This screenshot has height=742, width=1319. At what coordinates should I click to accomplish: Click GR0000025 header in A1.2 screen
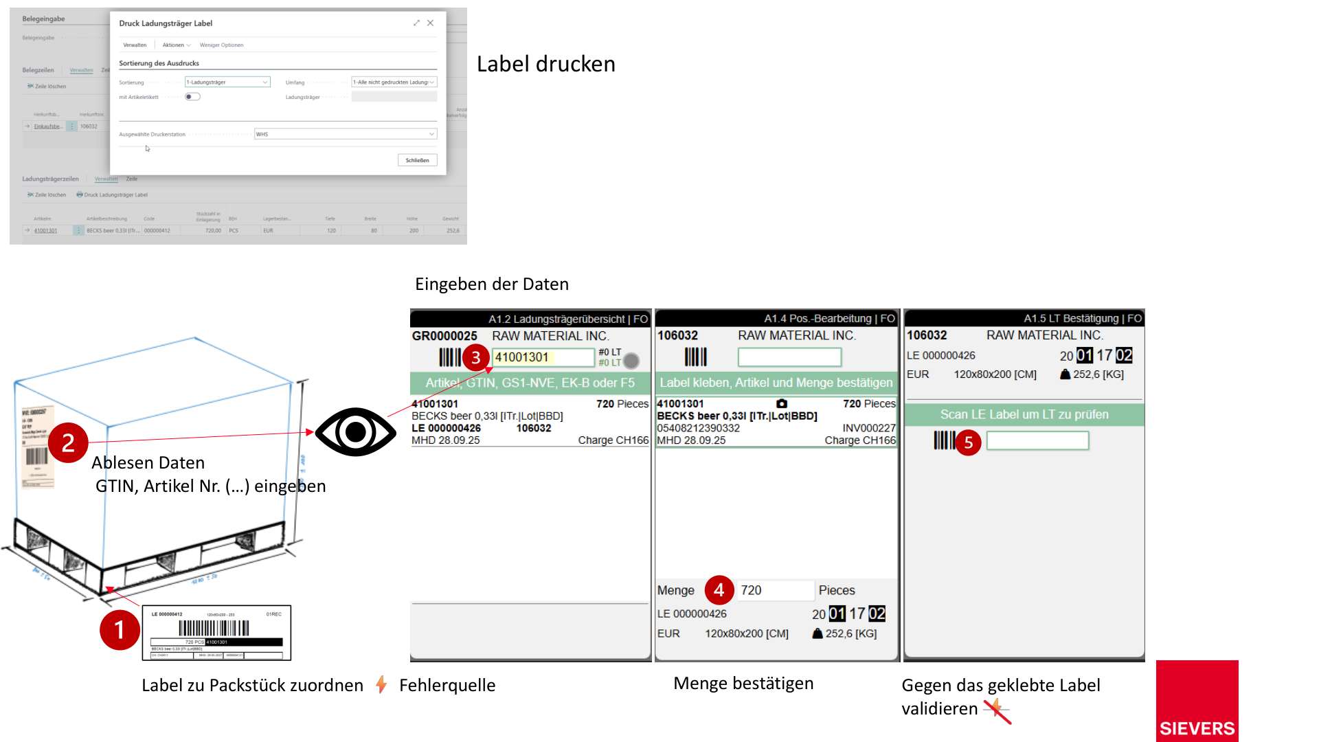point(444,336)
